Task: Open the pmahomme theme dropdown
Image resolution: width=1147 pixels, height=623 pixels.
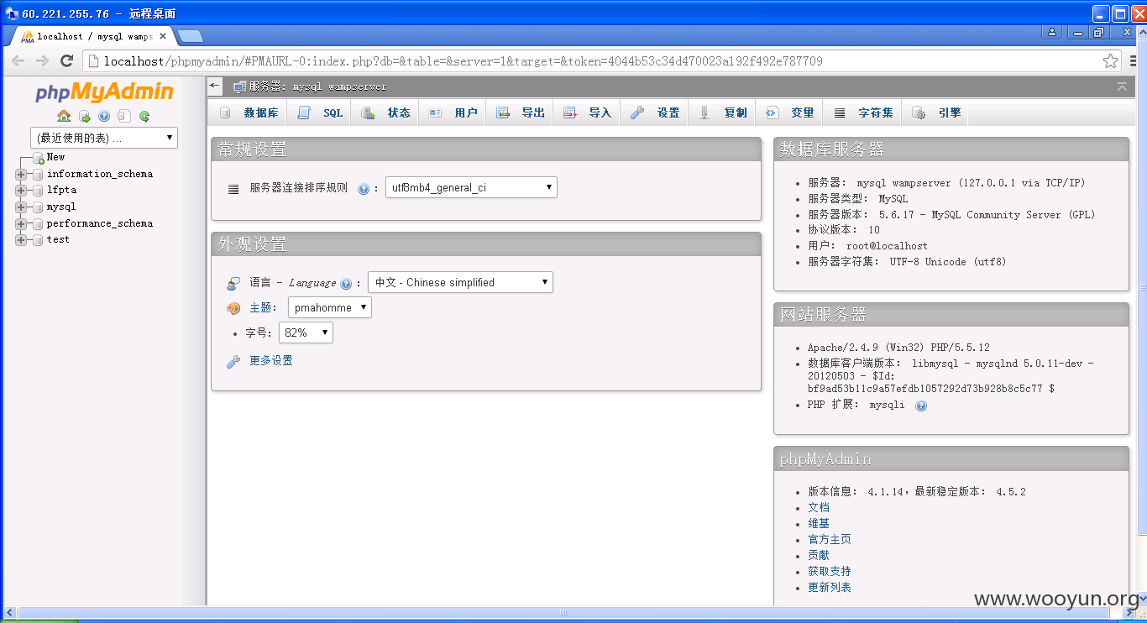Action: (330, 307)
